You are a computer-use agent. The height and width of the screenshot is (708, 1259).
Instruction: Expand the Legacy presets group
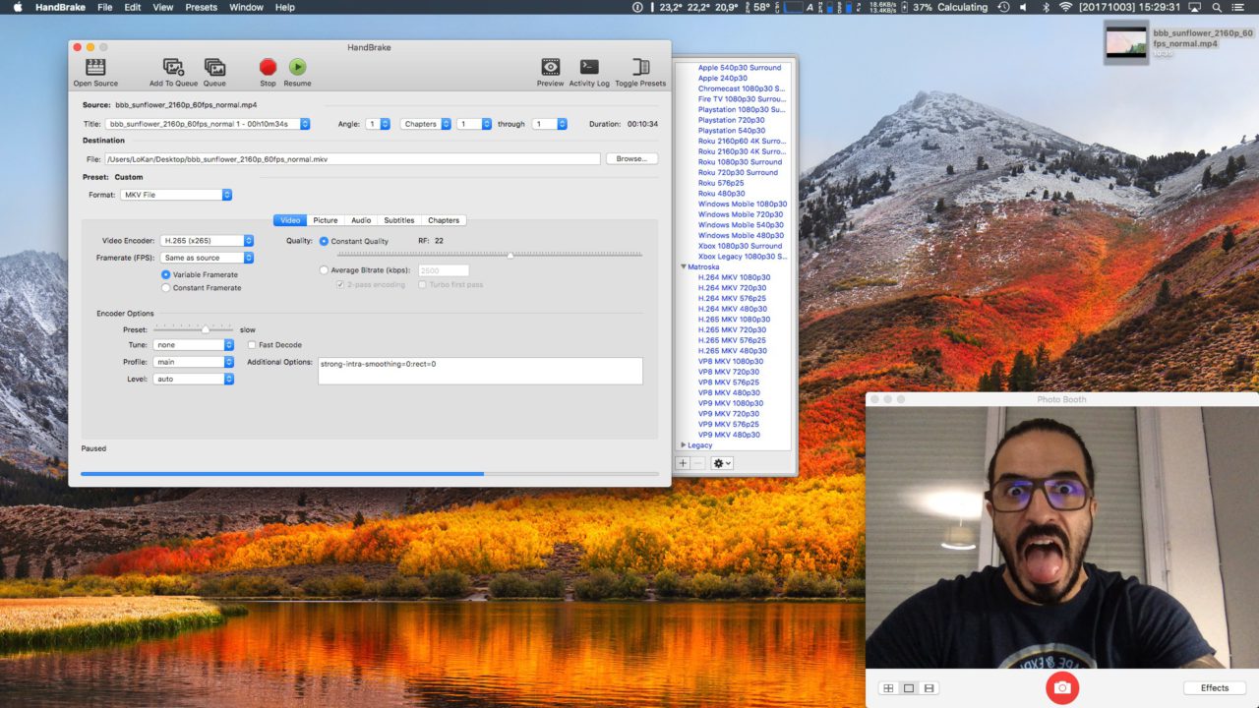click(x=684, y=445)
